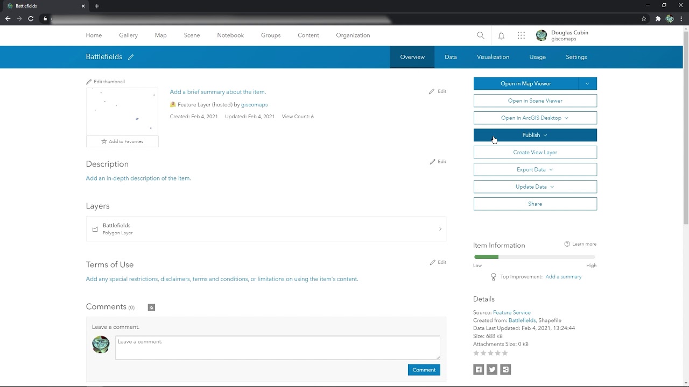The image size is (689, 387).
Task: Click the Leave a comment text box
Action: point(278,348)
